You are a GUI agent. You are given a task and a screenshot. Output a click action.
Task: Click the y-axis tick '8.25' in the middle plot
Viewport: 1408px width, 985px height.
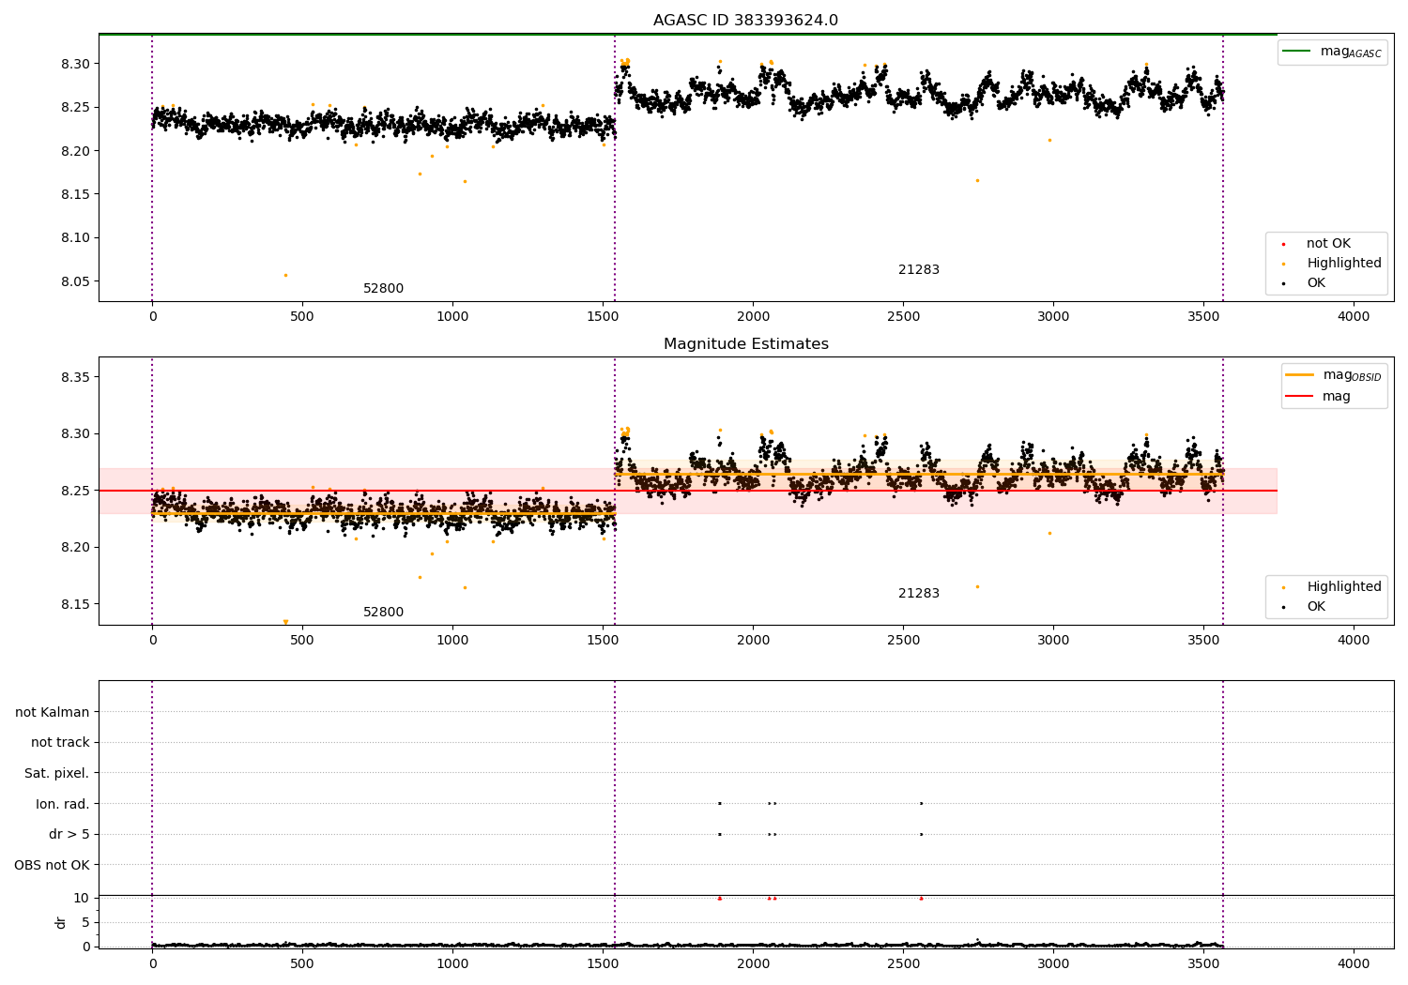[75, 492]
